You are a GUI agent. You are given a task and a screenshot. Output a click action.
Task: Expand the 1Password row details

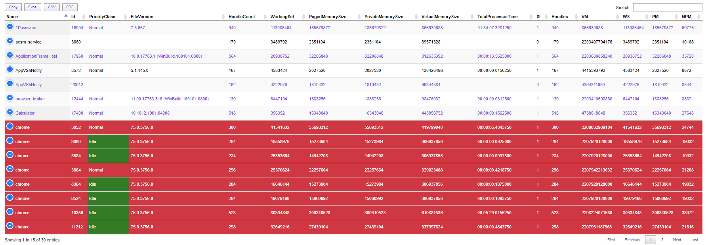pos(10,27)
